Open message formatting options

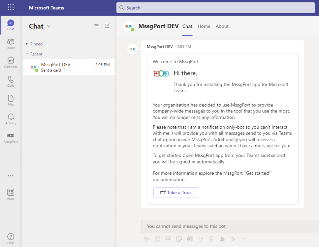(x=147, y=239)
